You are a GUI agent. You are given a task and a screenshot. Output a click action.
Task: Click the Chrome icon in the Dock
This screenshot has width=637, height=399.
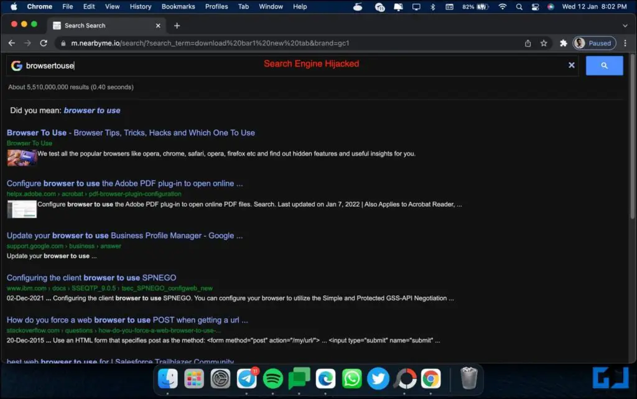pos(430,378)
